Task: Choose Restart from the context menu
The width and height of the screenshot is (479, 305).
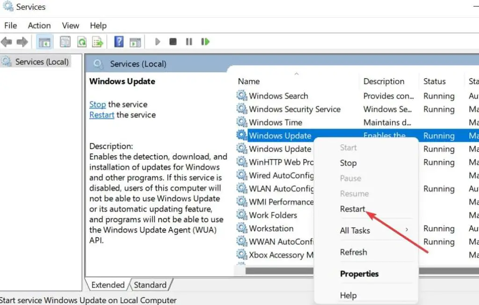Action: (x=352, y=209)
